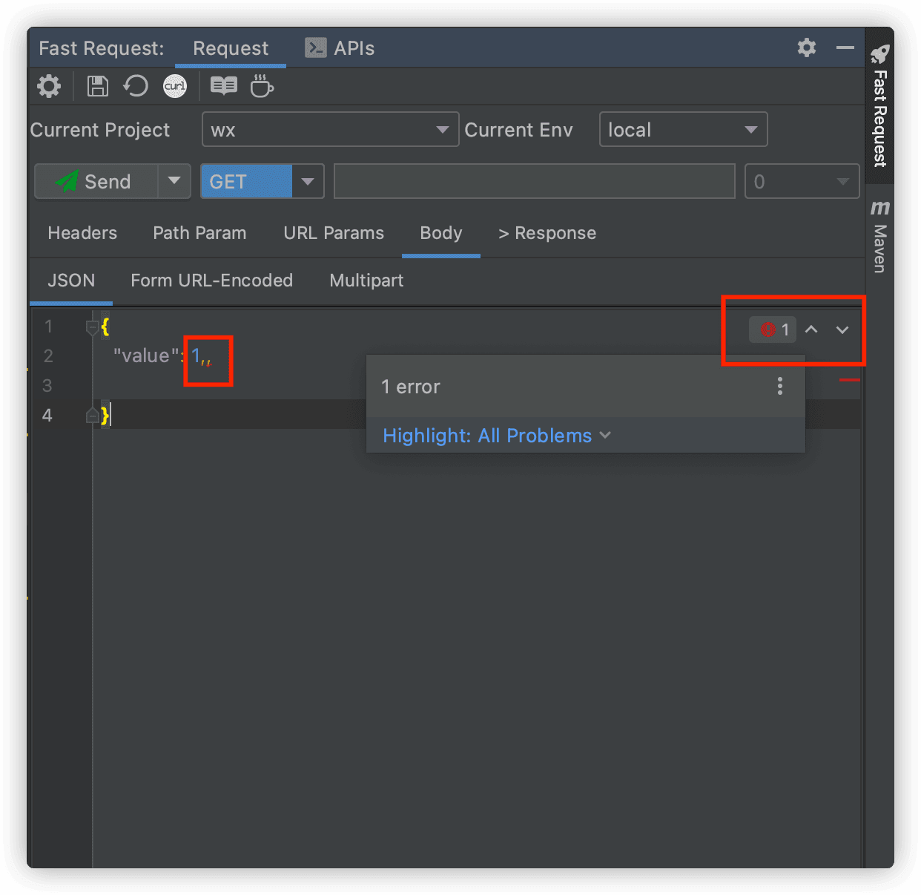Switch to the Headers tab
This screenshot has height=895, width=921.
coord(82,233)
